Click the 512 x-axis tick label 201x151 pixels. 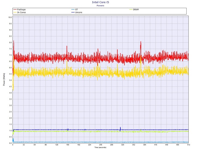(188, 145)
